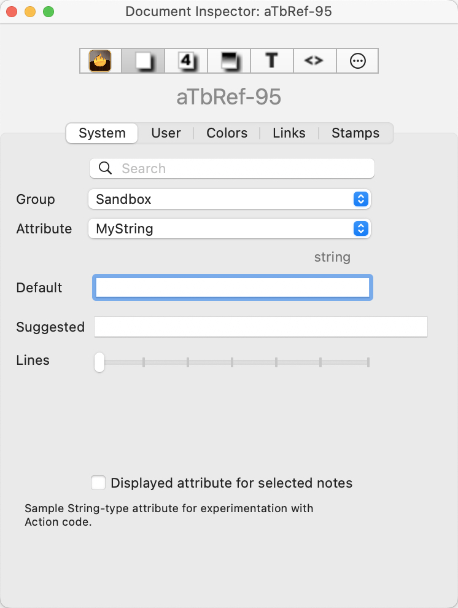
Task: Select the System tab
Action: (x=102, y=133)
